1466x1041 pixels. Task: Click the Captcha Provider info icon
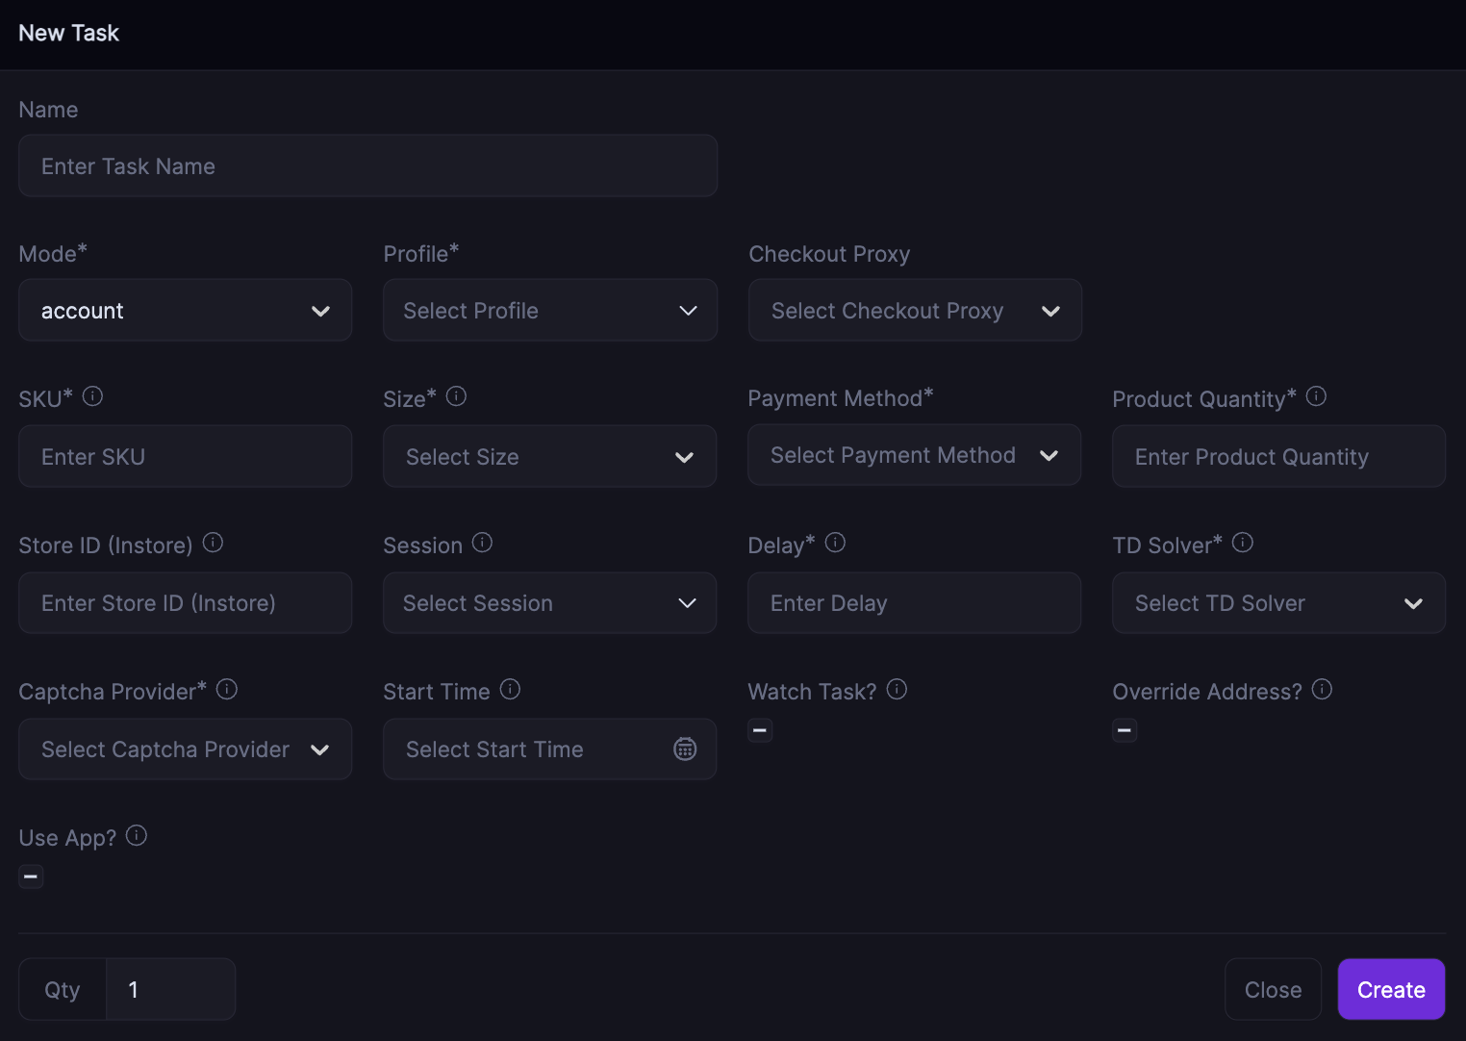click(x=227, y=689)
